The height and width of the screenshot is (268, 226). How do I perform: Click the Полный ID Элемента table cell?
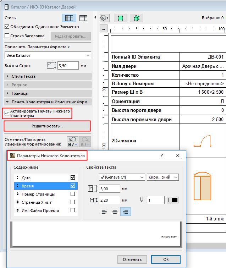pos(145,57)
